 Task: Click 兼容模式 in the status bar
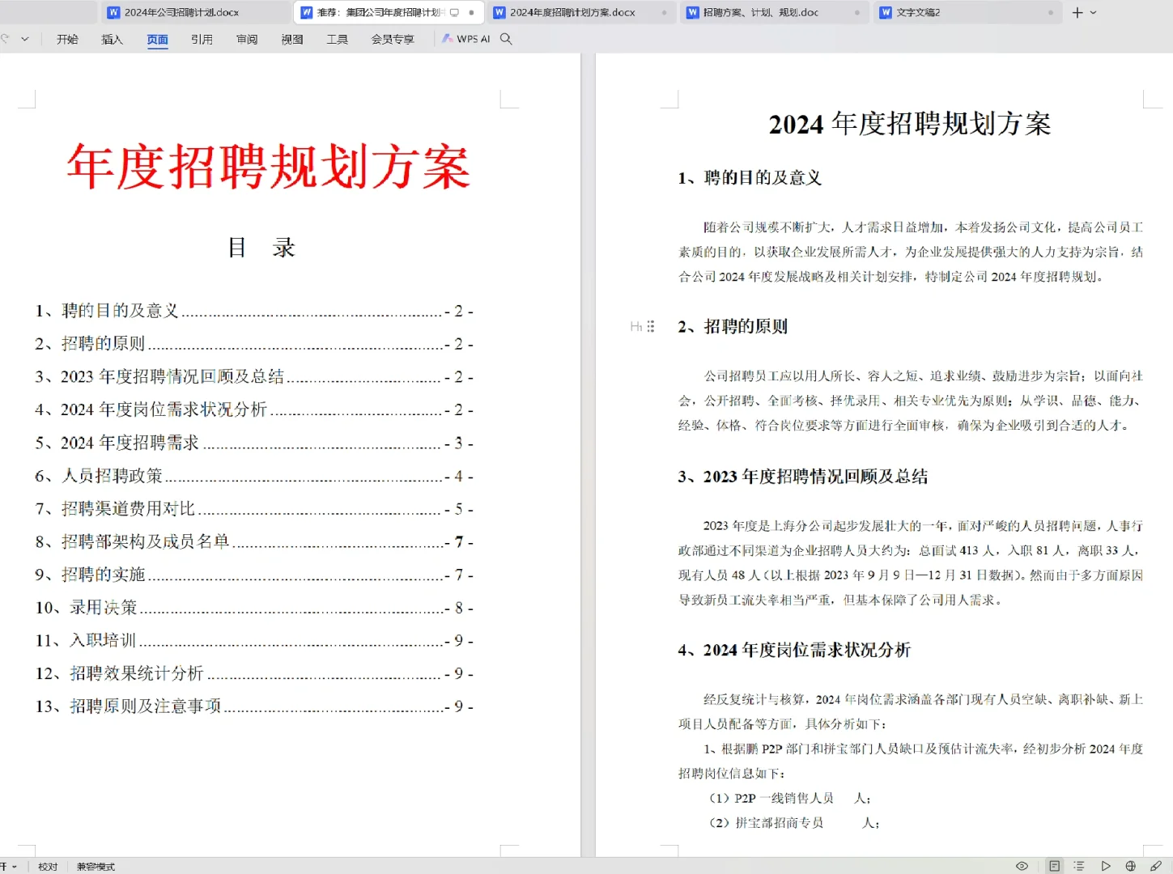pyautogui.click(x=96, y=867)
